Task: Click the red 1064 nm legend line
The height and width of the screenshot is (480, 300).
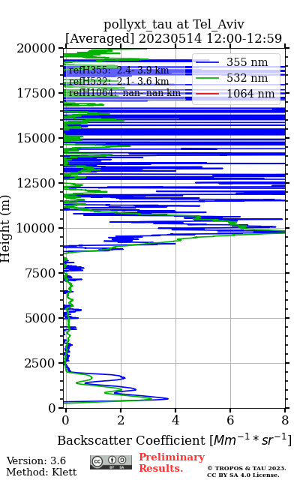Action: coord(207,94)
